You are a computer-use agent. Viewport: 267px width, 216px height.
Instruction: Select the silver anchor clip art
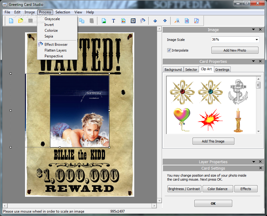pyautogui.click(x=238, y=92)
